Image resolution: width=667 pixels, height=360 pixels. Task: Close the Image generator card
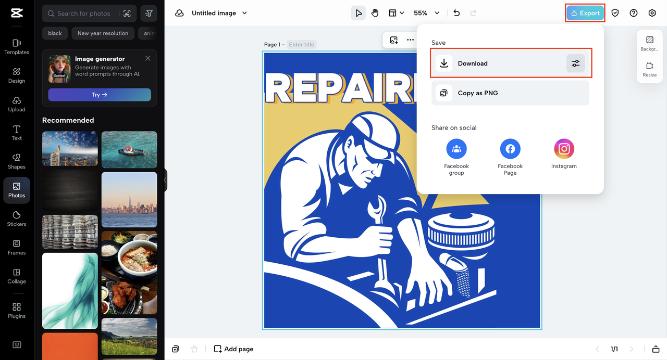pos(148,58)
